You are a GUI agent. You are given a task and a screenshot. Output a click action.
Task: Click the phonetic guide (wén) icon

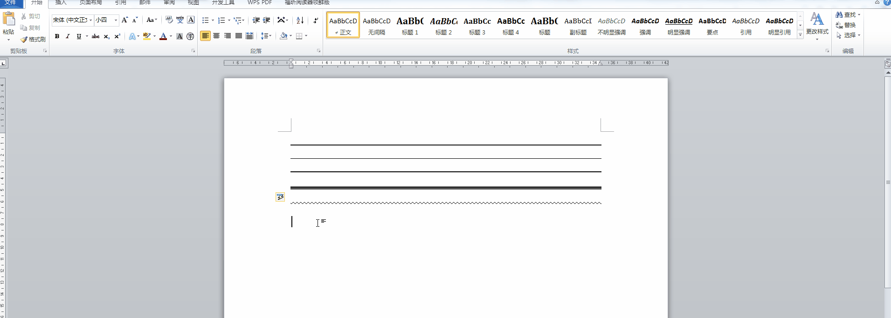(x=180, y=20)
